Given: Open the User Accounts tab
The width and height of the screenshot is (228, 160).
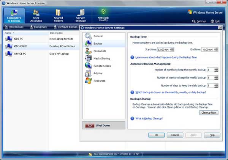Looking at the screenshot, I should (x=36, y=16).
